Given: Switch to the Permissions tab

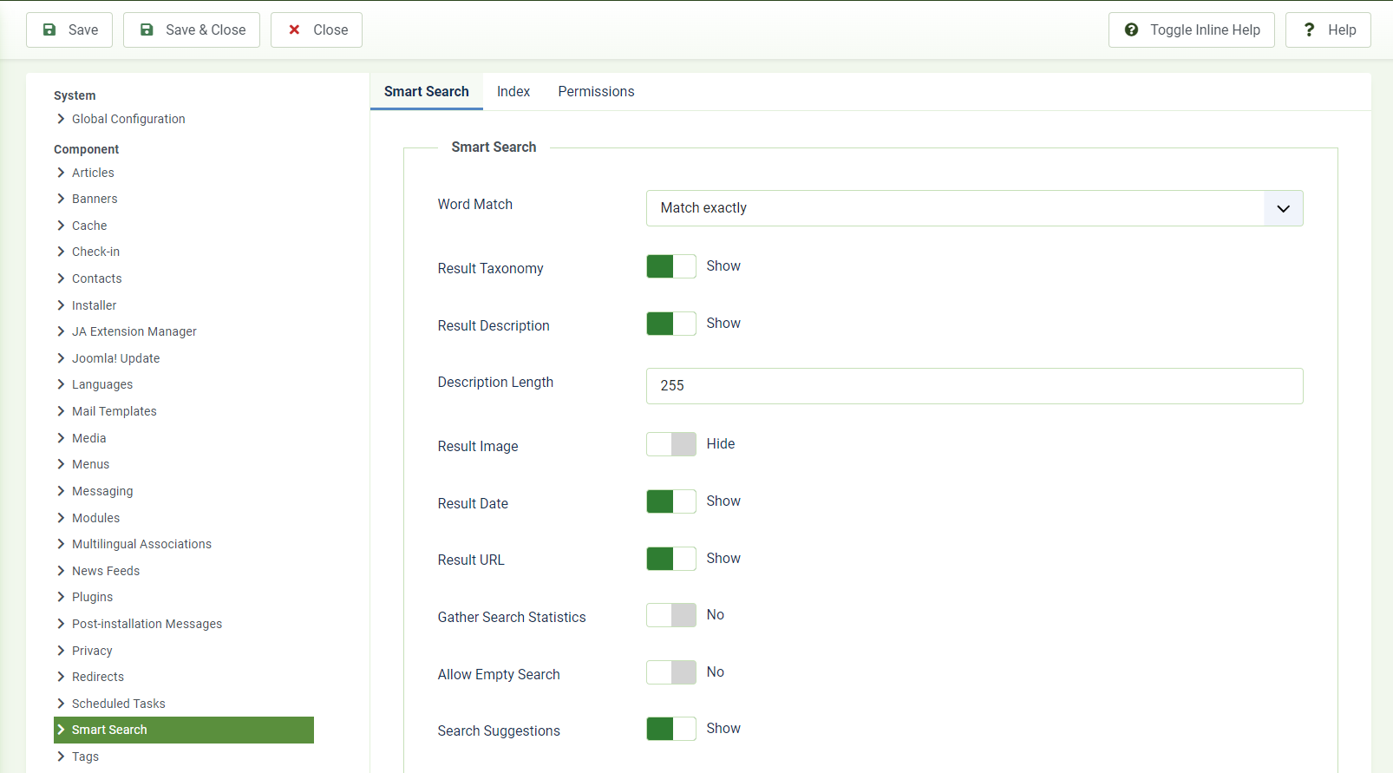Looking at the screenshot, I should pyautogui.click(x=596, y=91).
